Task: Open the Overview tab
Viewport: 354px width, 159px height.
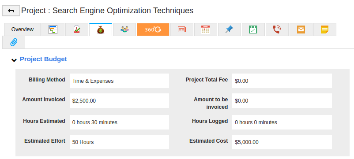Action: 23,30
